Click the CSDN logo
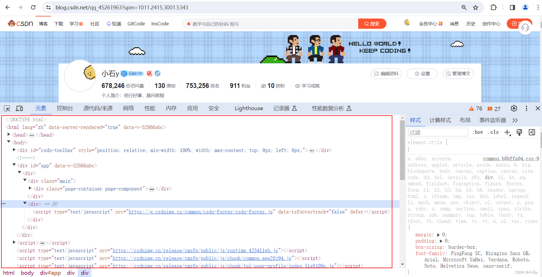The height and width of the screenshot is (277, 542). tap(20, 24)
